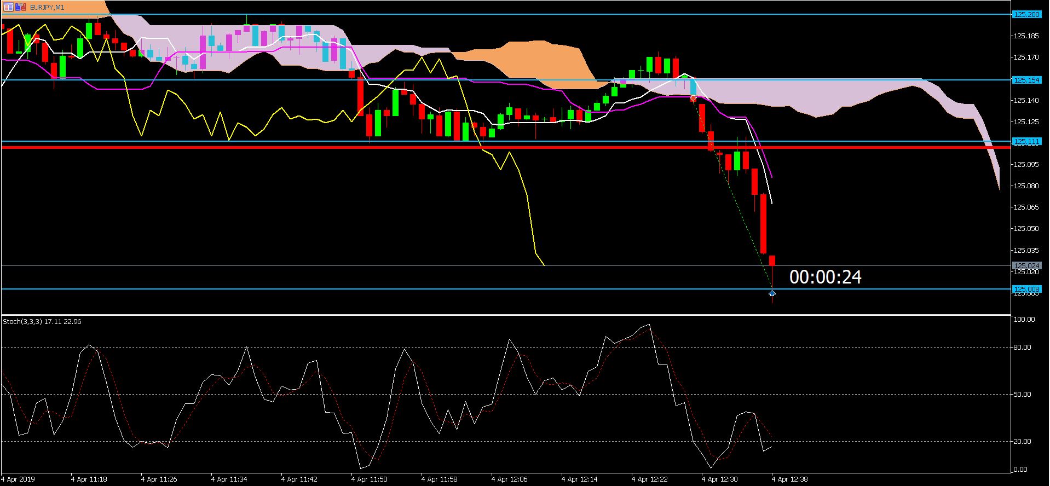Image resolution: width=1050 pixels, height=486 pixels.
Task: Click the 4 Apr 12:30 time label
Action: (720, 479)
